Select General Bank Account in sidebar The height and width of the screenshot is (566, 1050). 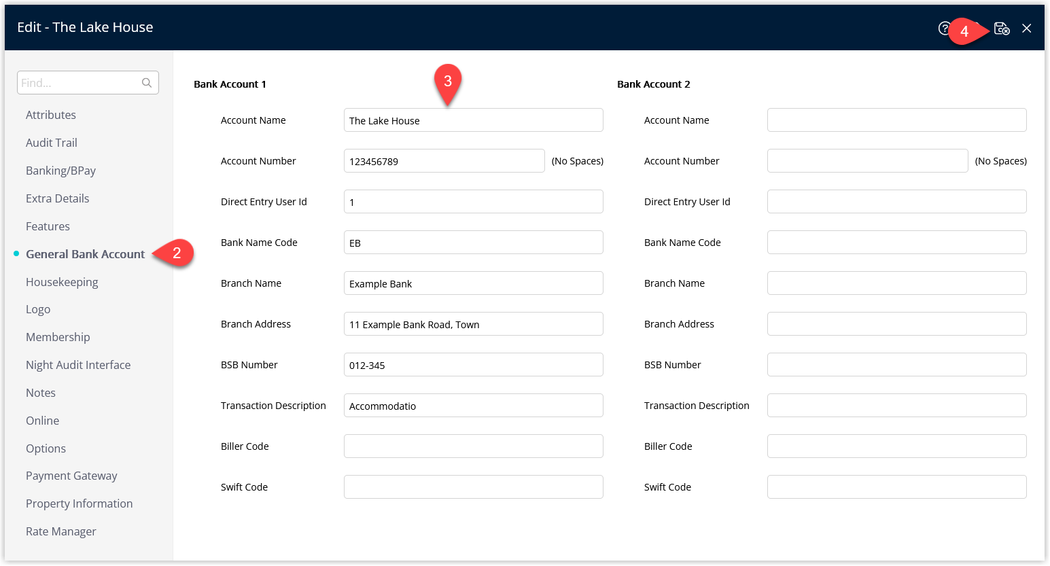(x=85, y=254)
